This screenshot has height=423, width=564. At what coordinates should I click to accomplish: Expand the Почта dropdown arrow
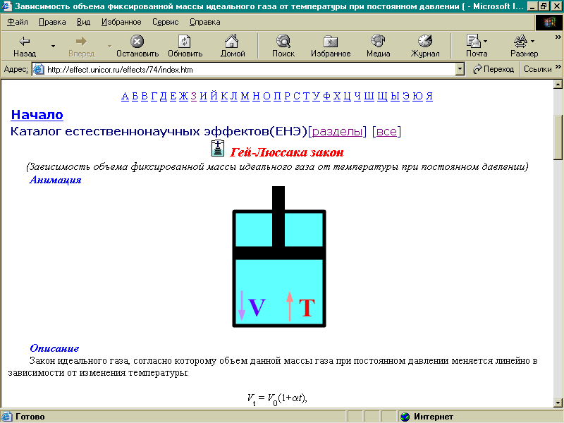pos(486,42)
